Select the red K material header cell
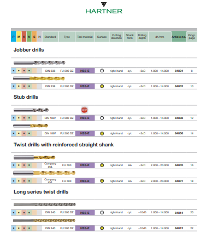Viewport: 206px width, 244px height. coord(24,37)
